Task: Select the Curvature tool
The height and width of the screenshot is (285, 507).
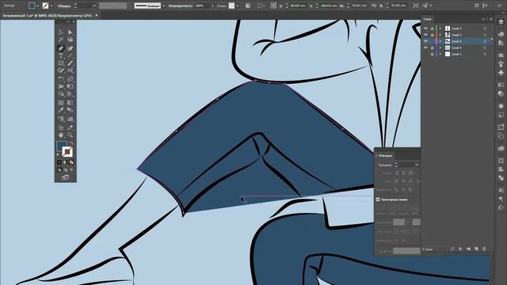Action: (x=71, y=48)
